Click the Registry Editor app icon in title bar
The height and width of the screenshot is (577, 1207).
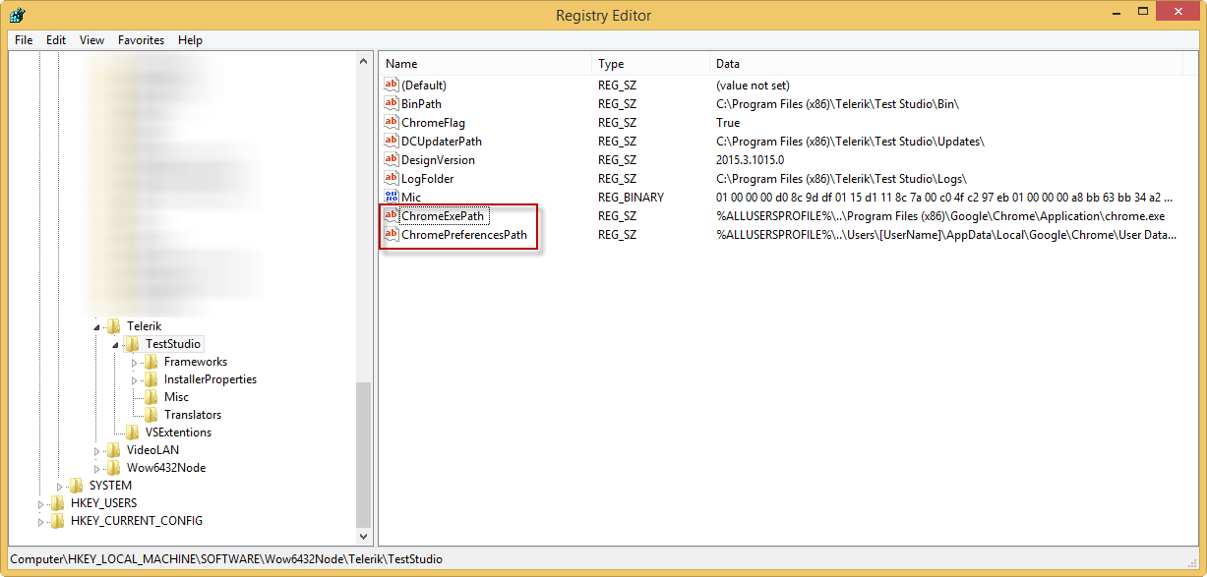pyautogui.click(x=17, y=16)
